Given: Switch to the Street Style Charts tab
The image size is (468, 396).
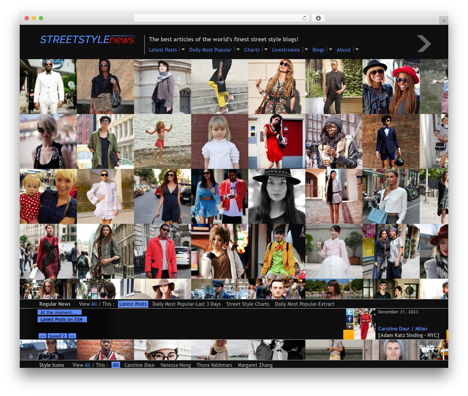Looking at the screenshot, I should pos(248,304).
